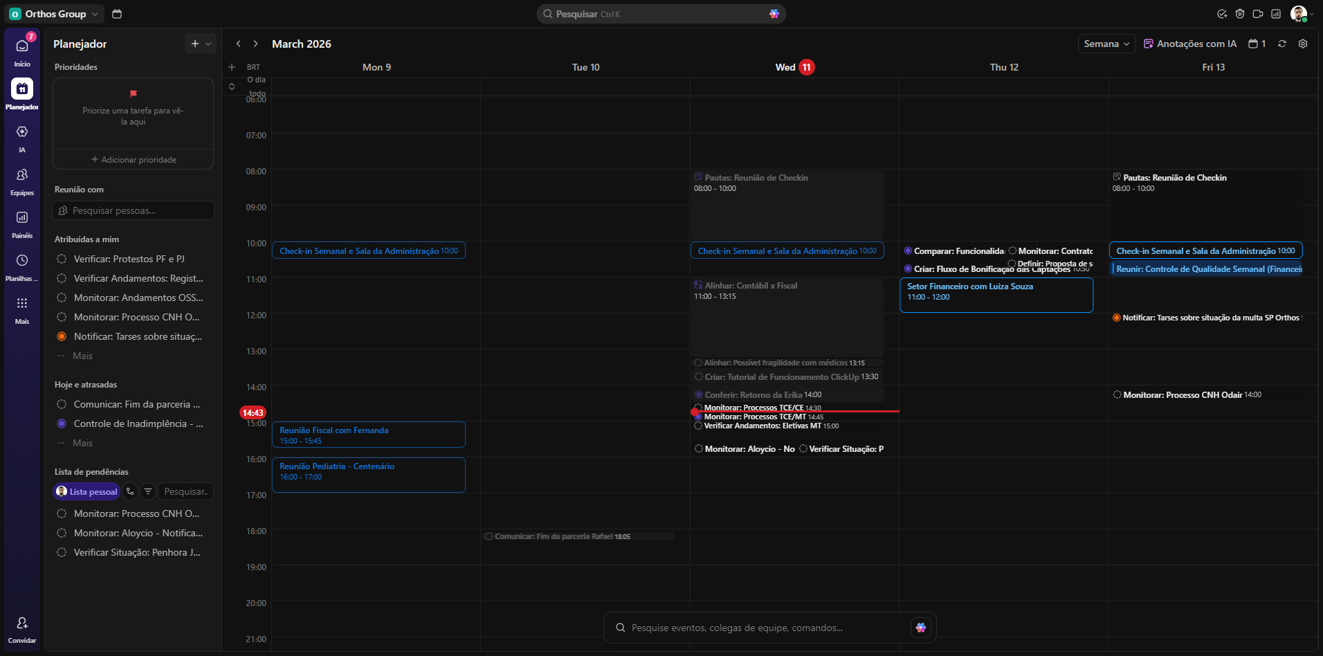Open the IA assistant in left sidebar
1323x656 pixels.
[22, 132]
